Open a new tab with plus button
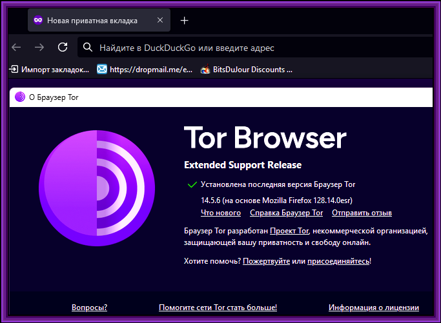Viewport: 441px width, 323px height. pyautogui.click(x=184, y=20)
